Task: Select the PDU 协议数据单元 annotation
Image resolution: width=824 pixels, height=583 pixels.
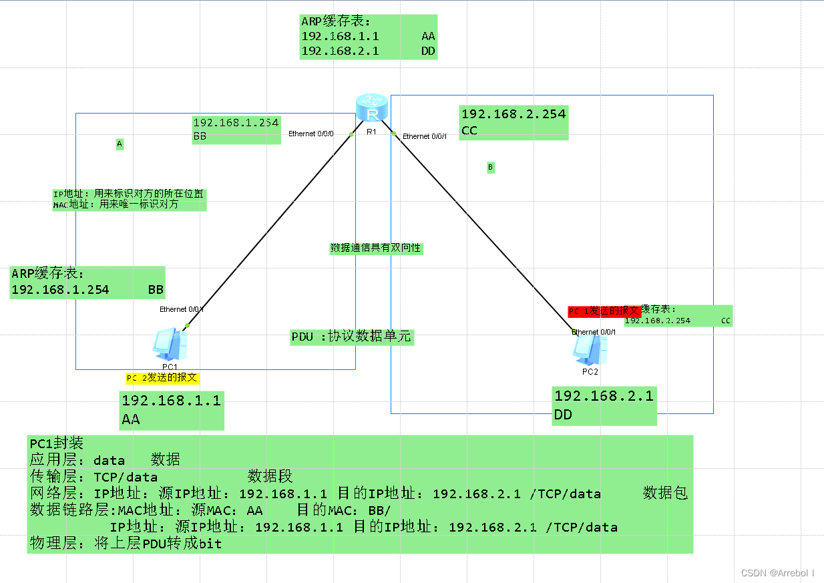Action: (352, 337)
